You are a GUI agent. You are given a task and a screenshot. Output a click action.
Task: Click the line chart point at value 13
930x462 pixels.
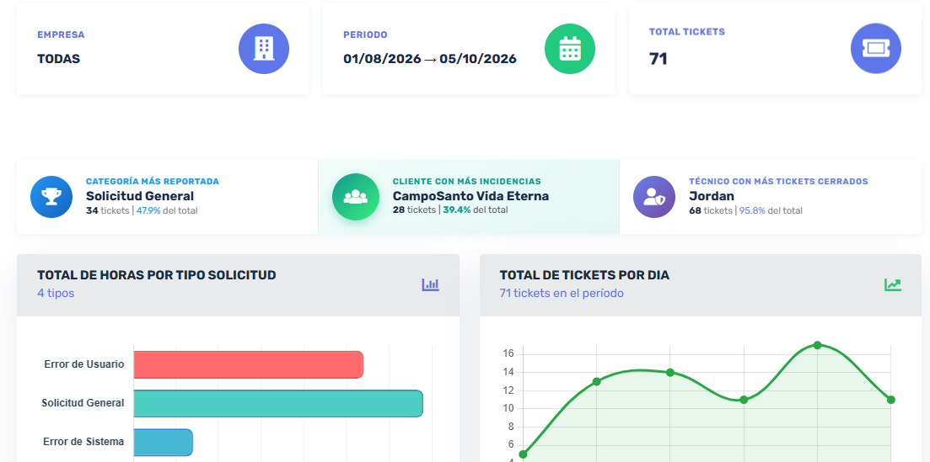point(597,381)
